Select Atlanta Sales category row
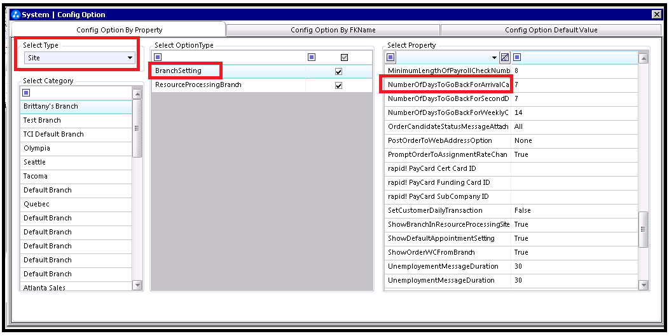This screenshot has height=336, width=669. pyautogui.click(x=76, y=286)
